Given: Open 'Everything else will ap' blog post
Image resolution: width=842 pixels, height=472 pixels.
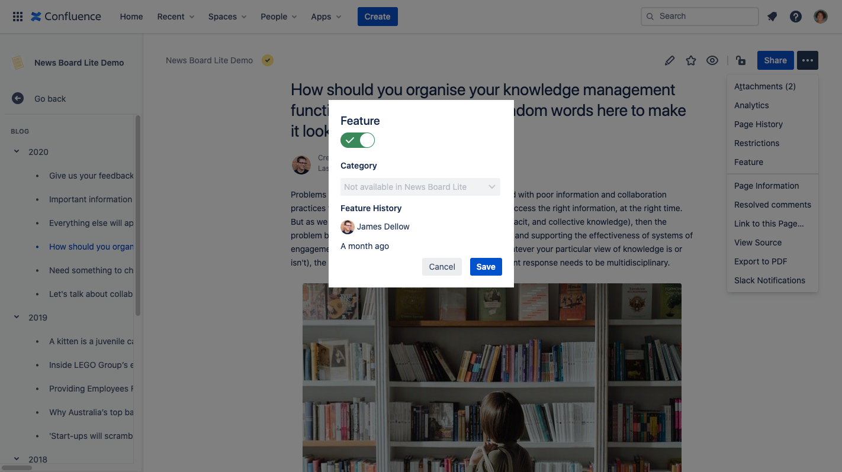Looking at the screenshot, I should 91,223.
